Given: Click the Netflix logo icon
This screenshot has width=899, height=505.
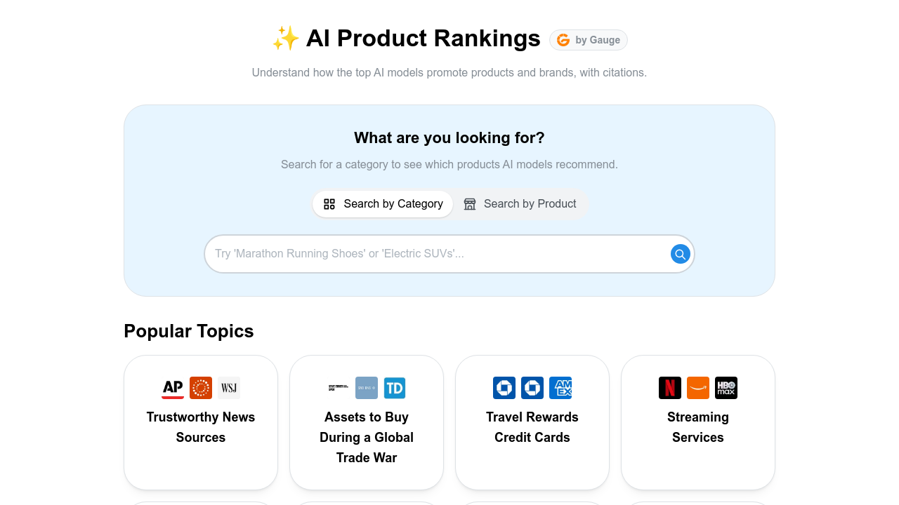Looking at the screenshot, I should (x=669, y=388).
